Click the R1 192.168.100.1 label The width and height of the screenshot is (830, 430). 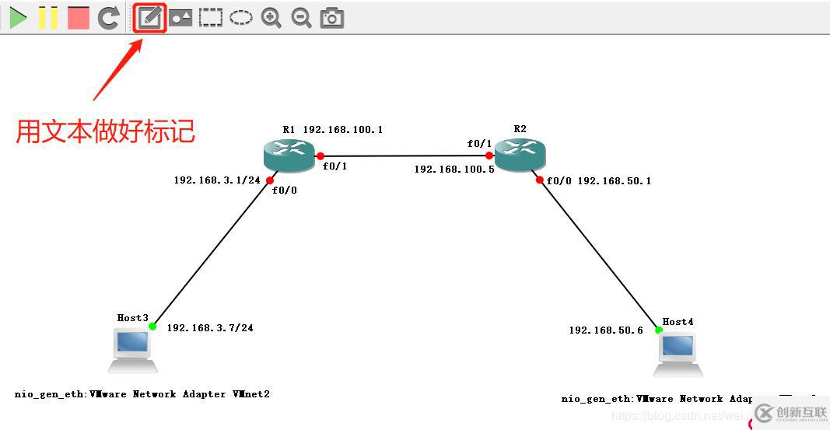[332, 130]
